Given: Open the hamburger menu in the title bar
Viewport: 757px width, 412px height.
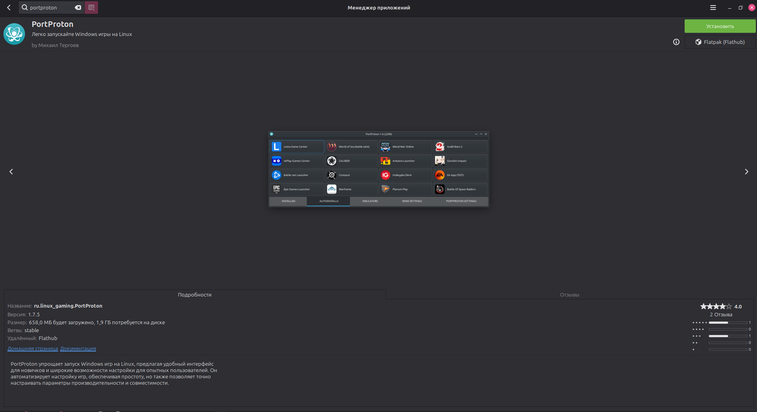Looking at the screenshot, I should click(713, 8).
